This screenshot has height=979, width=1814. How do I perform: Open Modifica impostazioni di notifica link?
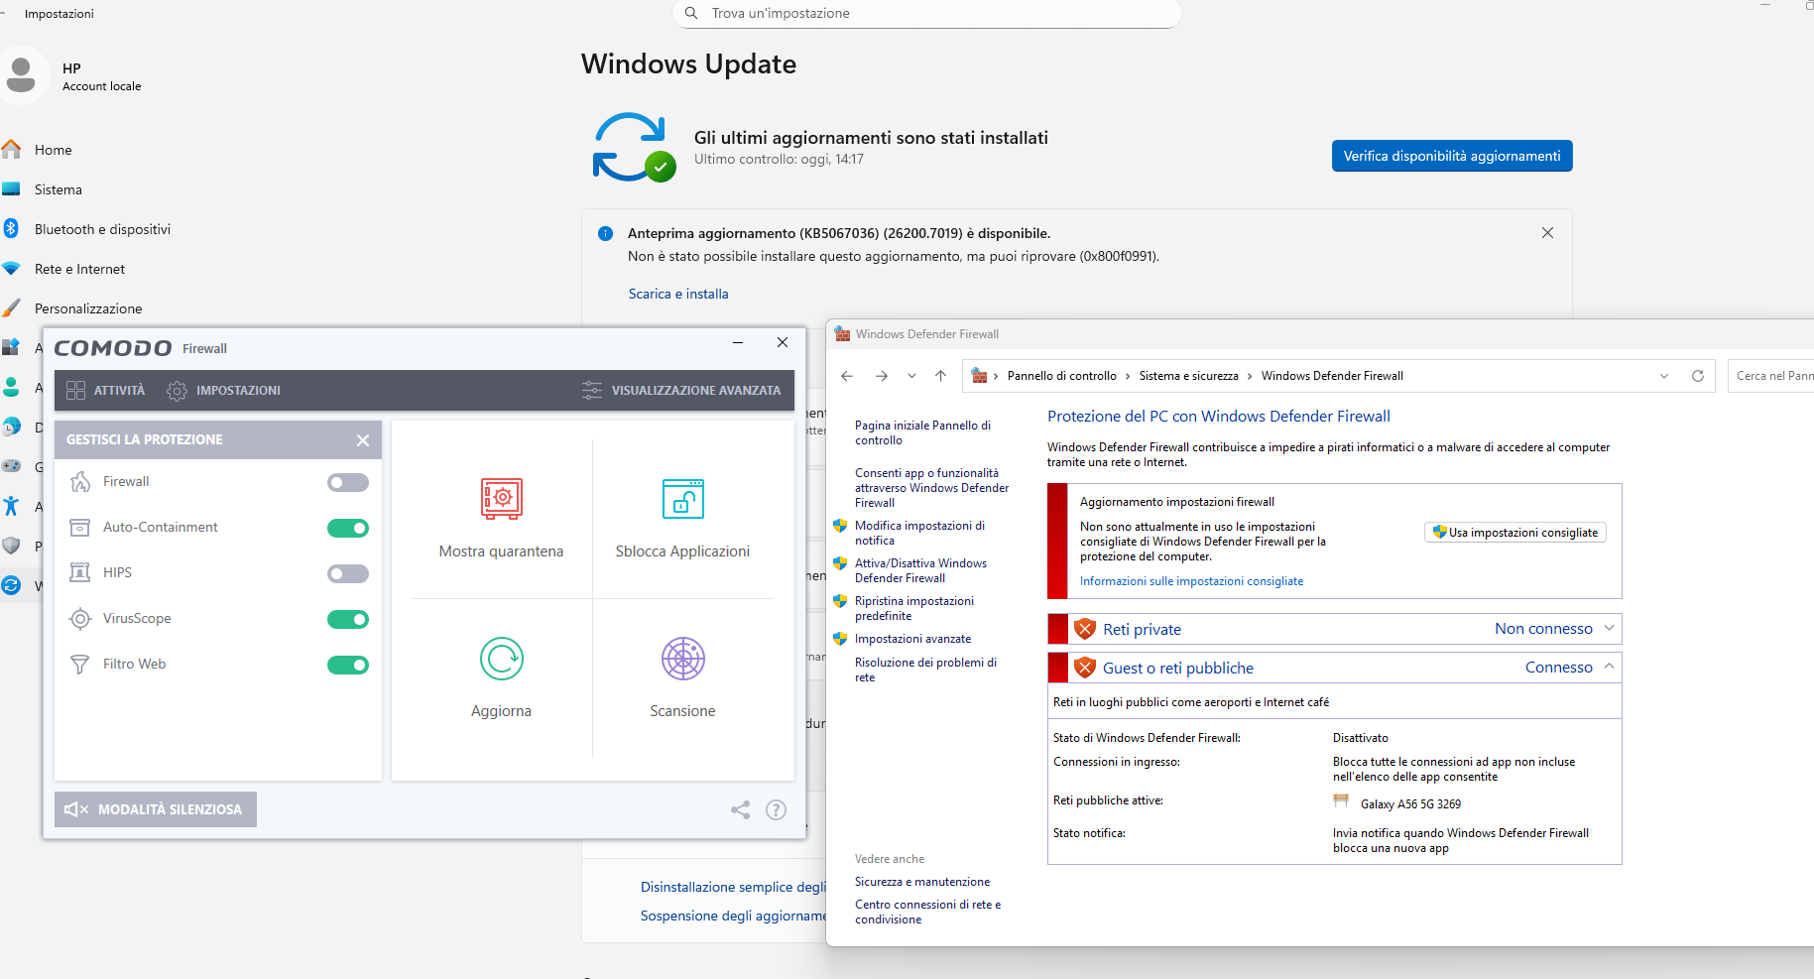tap(919, 533)
